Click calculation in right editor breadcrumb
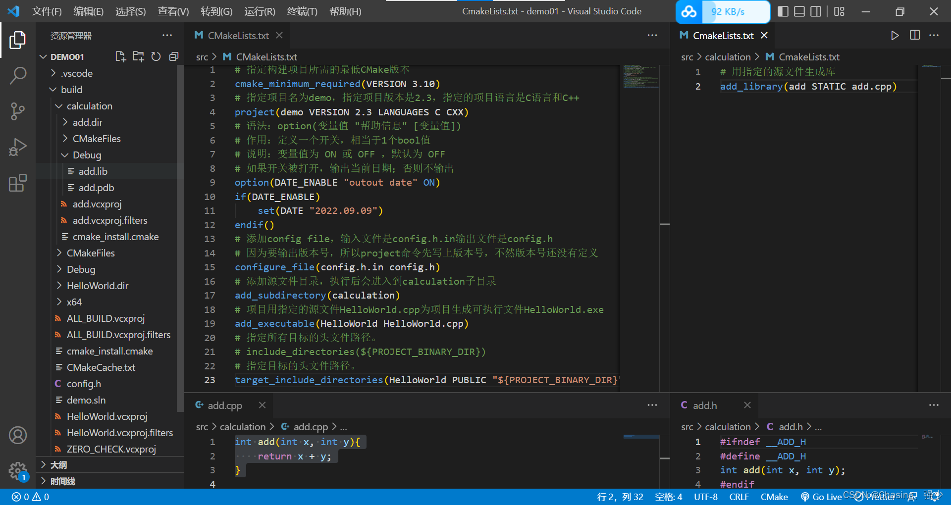Viewport: 951px width, 505px height. point(728,57)
